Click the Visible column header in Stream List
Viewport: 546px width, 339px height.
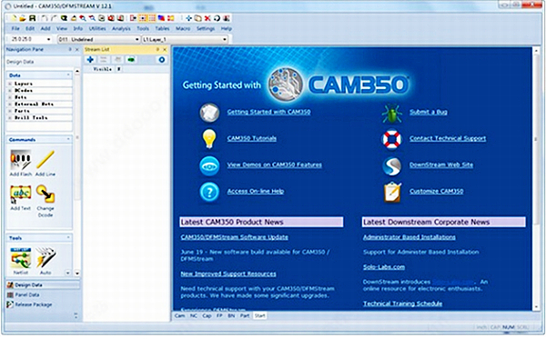pyautogui.click(x=103, y=69)
